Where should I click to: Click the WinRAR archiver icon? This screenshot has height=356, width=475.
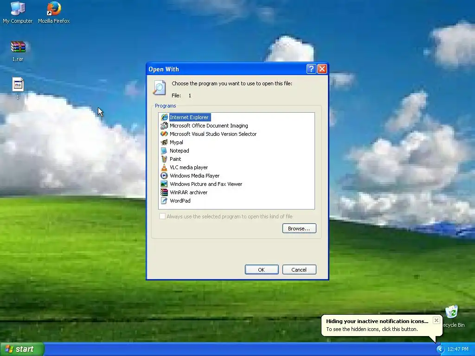[164, 192]
